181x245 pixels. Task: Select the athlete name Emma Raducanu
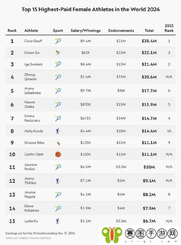(32, 118)
